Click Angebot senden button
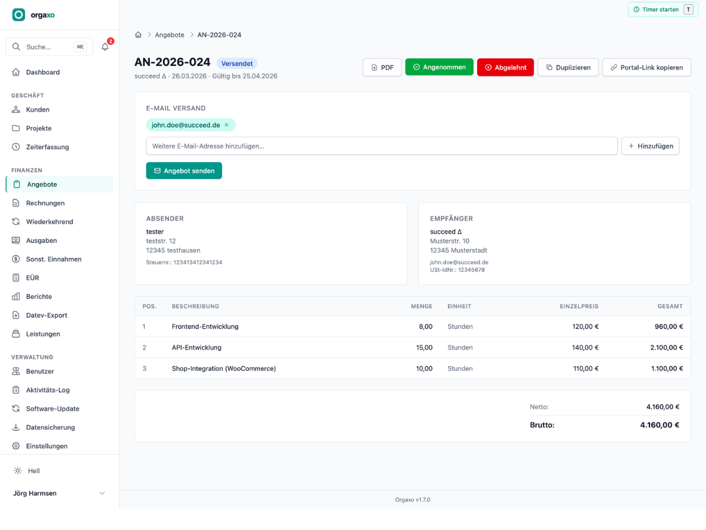Viewport: 706px width, 530px height. tap(184, 171)
